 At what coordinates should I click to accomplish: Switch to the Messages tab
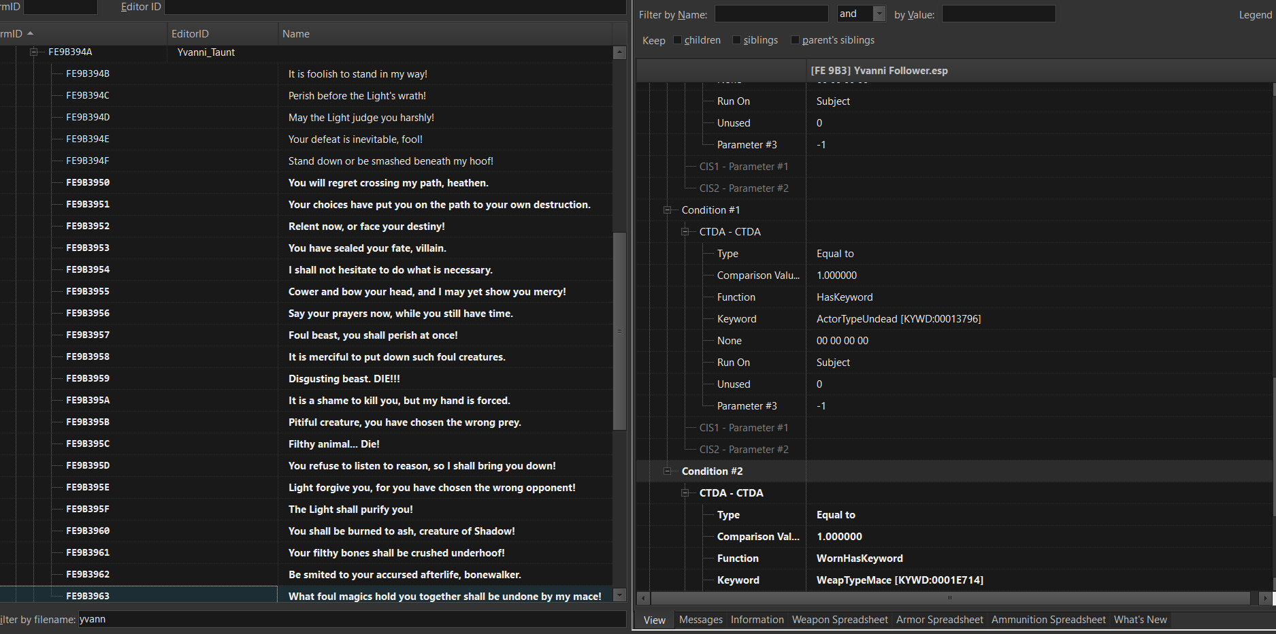701,620
